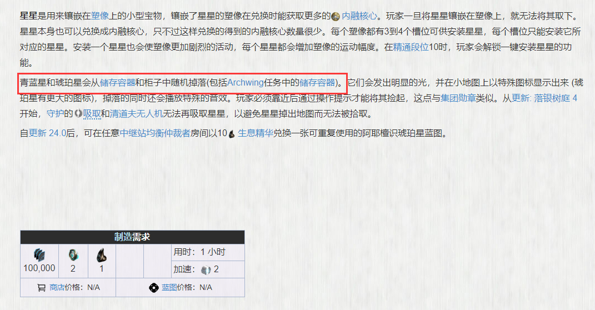Open first 储存容器 link after 青蓝星和琥珀星会从
This screenshot has height=310, width=595.
click(118, 83)
